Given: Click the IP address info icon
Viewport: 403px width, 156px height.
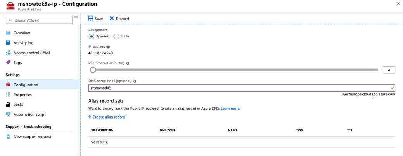Looking at the screenshot, I should click(x=108, y=47).
